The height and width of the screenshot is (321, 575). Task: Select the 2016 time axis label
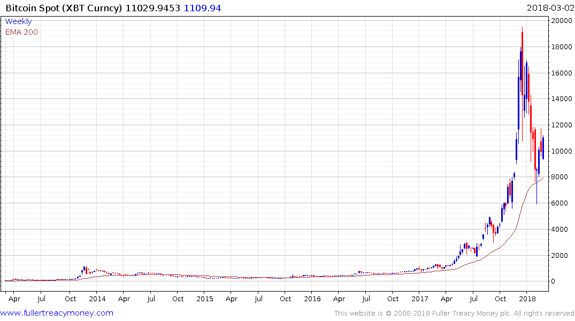point(312,299)
